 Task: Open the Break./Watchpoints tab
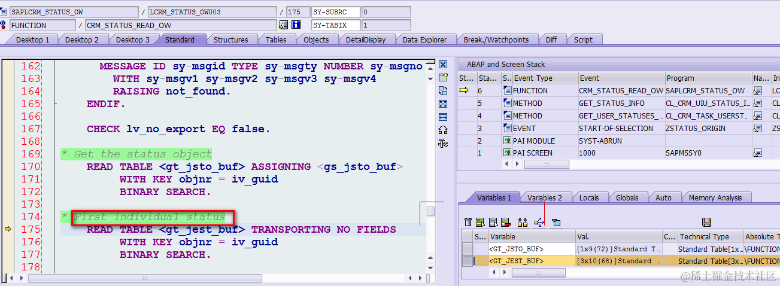point(496,39)
